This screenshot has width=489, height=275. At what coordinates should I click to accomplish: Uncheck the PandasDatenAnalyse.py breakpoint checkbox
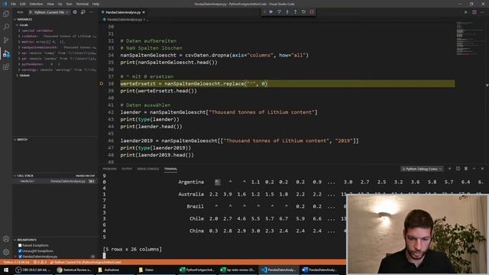[20, 257]
